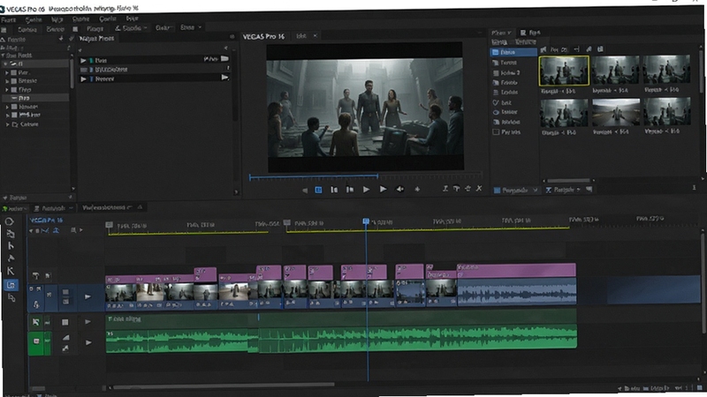
Task: Click the gray marker flag at the ruler's start
Action: (109, 225)
